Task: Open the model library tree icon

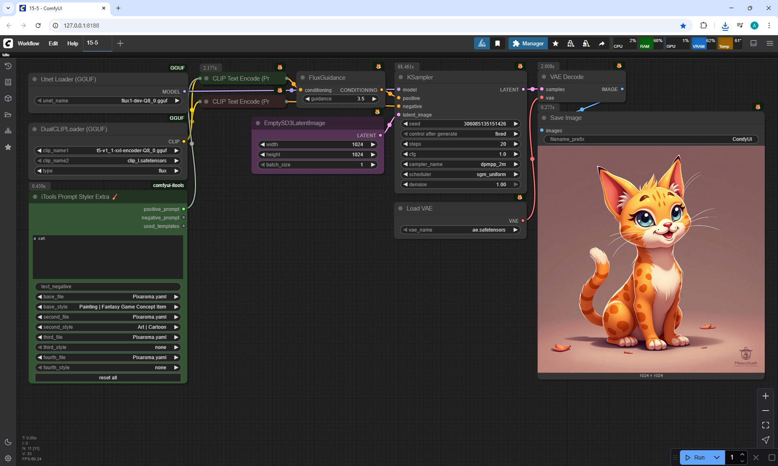Action: click(x=8, y=131)
